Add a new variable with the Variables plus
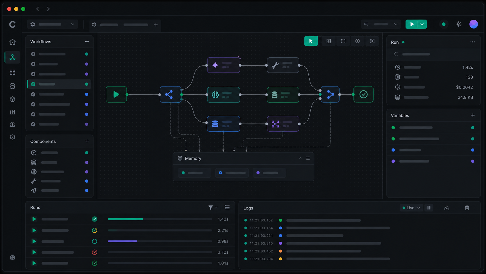486x274 pixels. click(x=473, y=115)
